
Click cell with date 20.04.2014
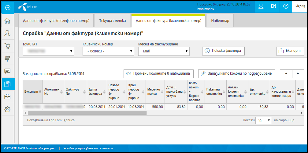tap(117, 107)
